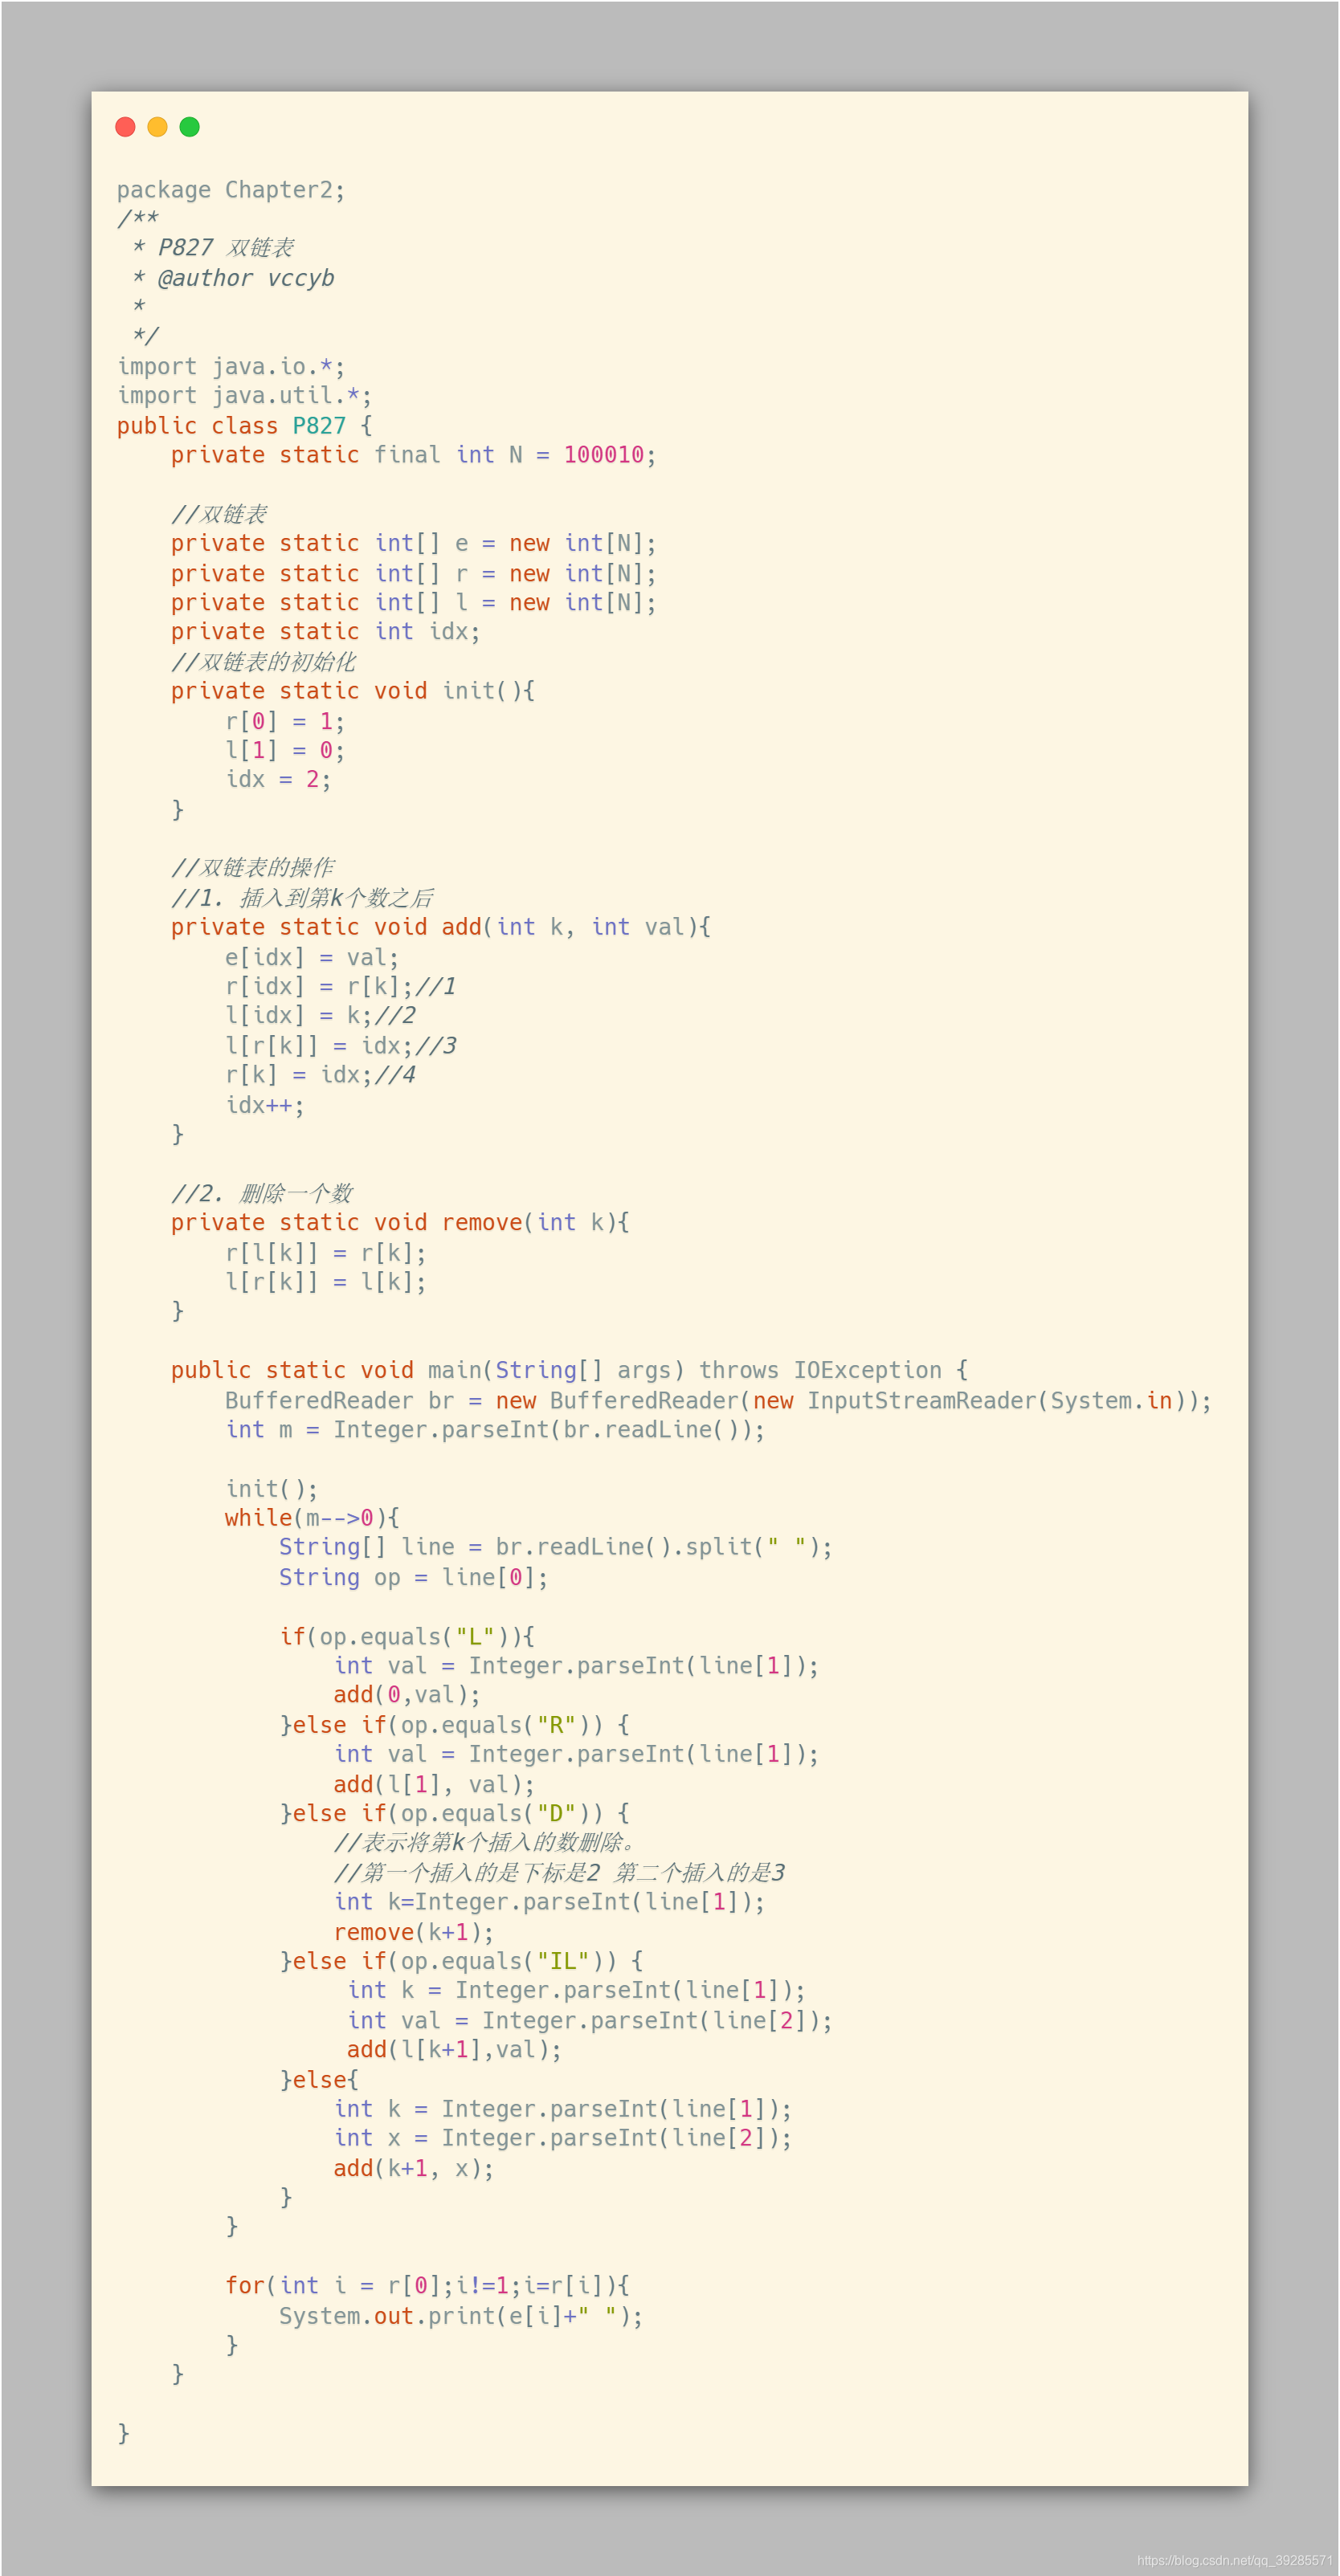The width and height of the screenshot is (1340, 2576).
Task: Click the 'e[idx] = val;' statement
Action: 311,957
